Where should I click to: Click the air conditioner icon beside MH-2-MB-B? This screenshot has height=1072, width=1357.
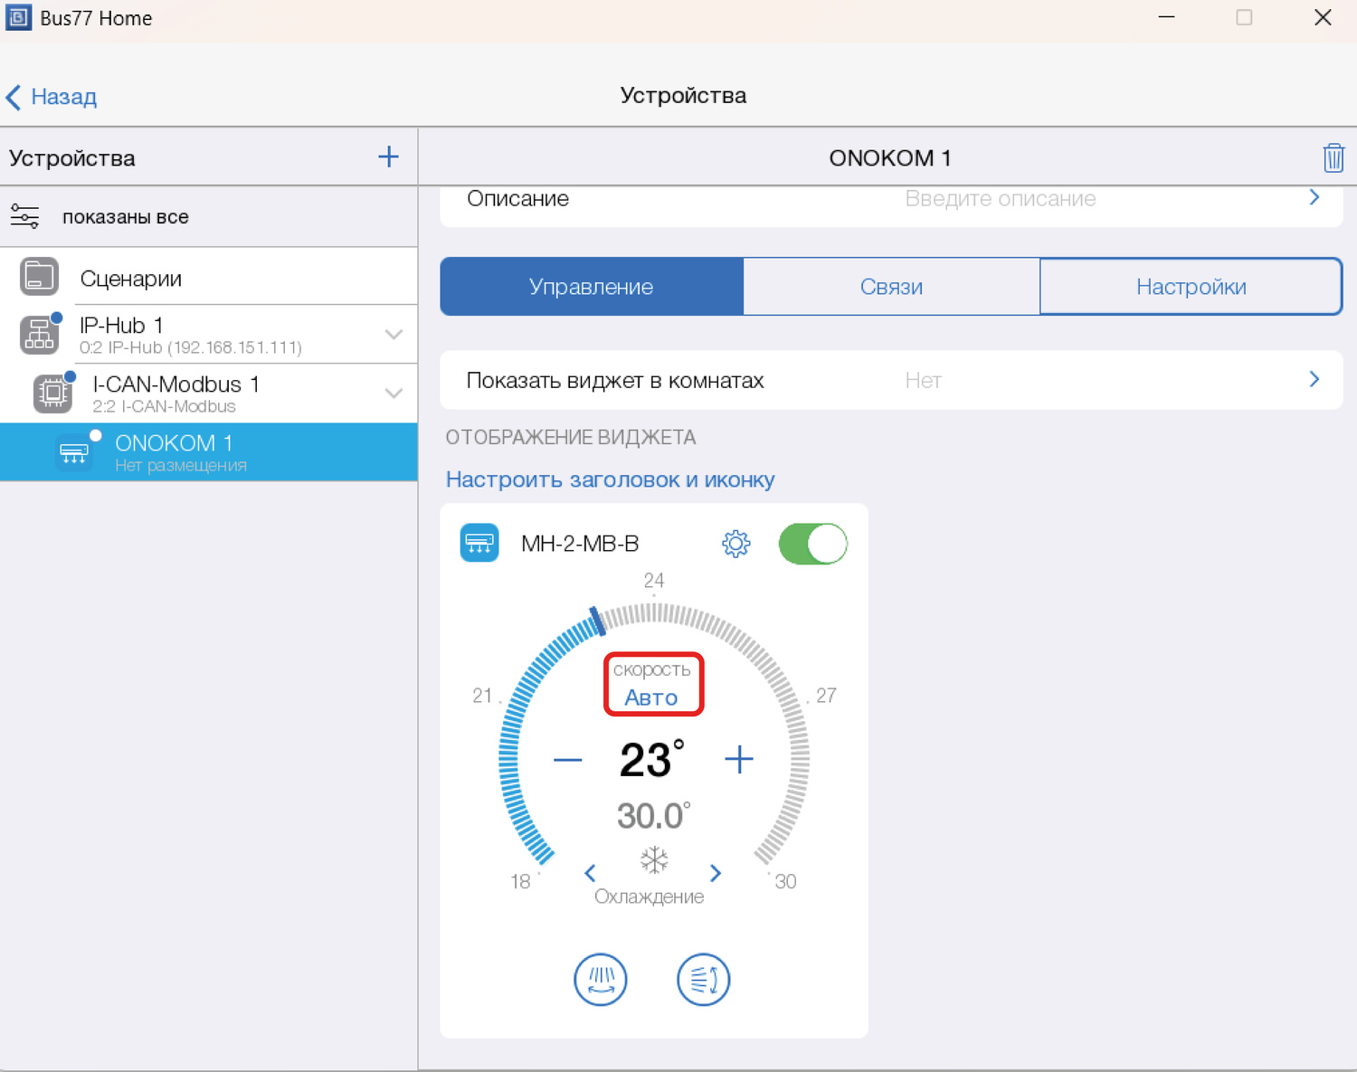click(x=479, y=544)
